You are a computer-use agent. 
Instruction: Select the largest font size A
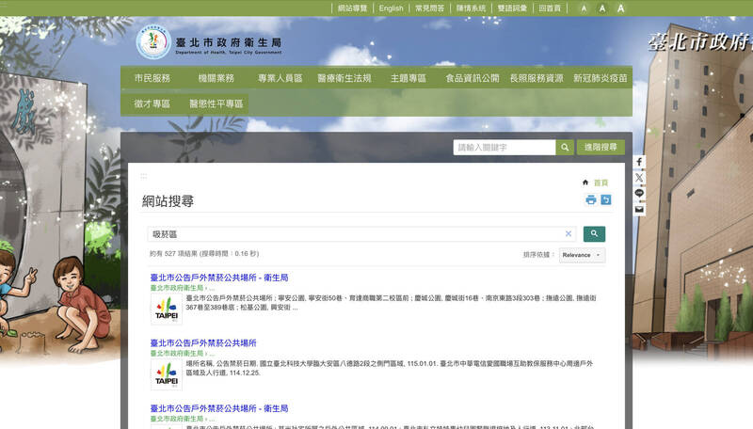point(620,8)
